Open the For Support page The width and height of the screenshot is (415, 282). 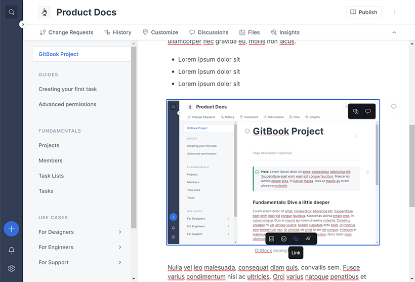(x=54, y=262)
